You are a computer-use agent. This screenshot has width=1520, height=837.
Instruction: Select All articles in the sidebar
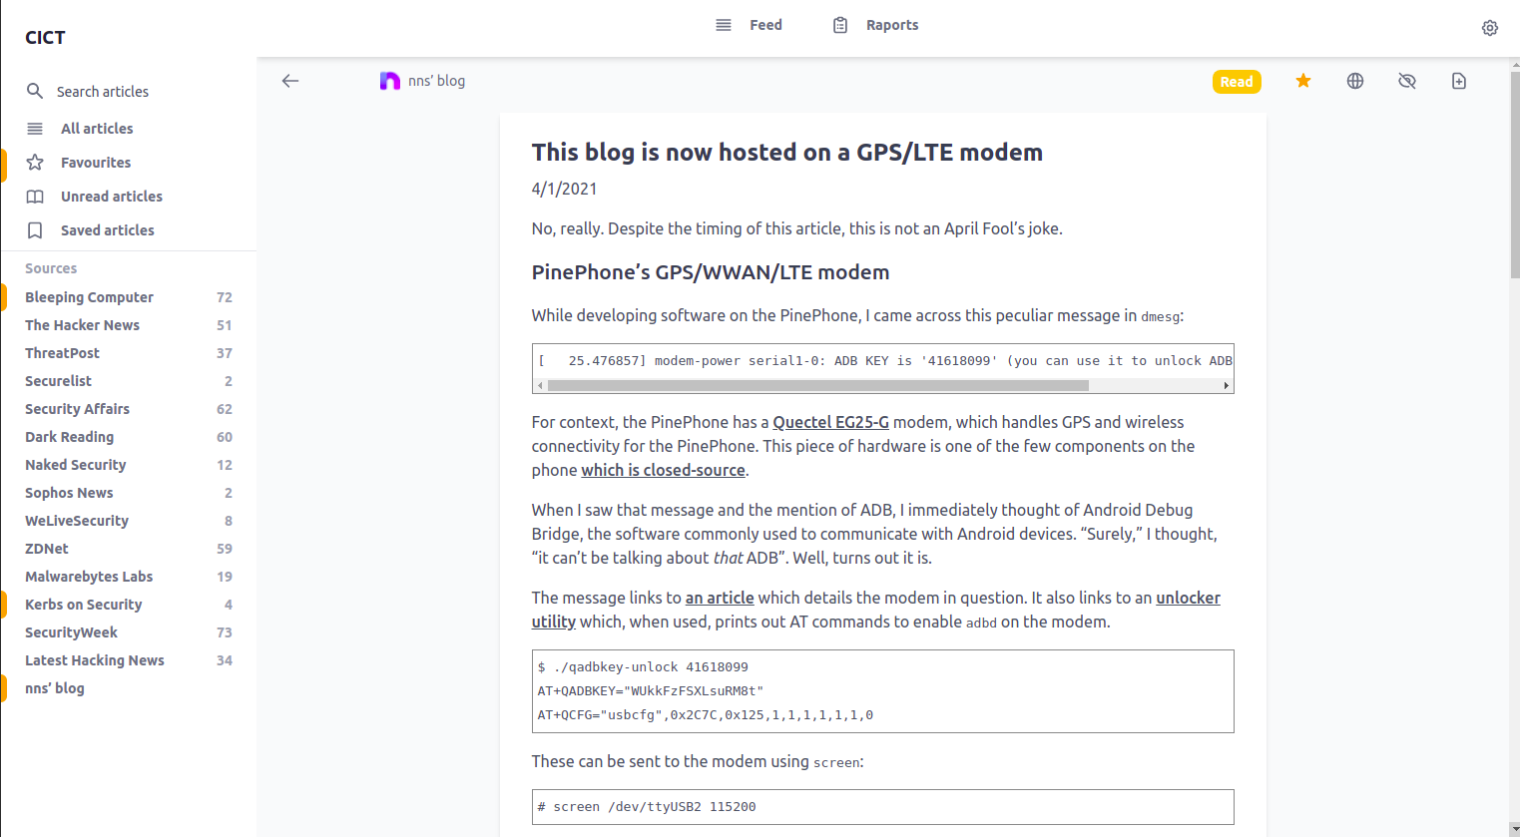[96, 128]
